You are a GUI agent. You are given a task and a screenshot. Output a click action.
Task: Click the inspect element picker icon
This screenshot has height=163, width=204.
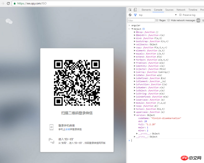[130, 10]
